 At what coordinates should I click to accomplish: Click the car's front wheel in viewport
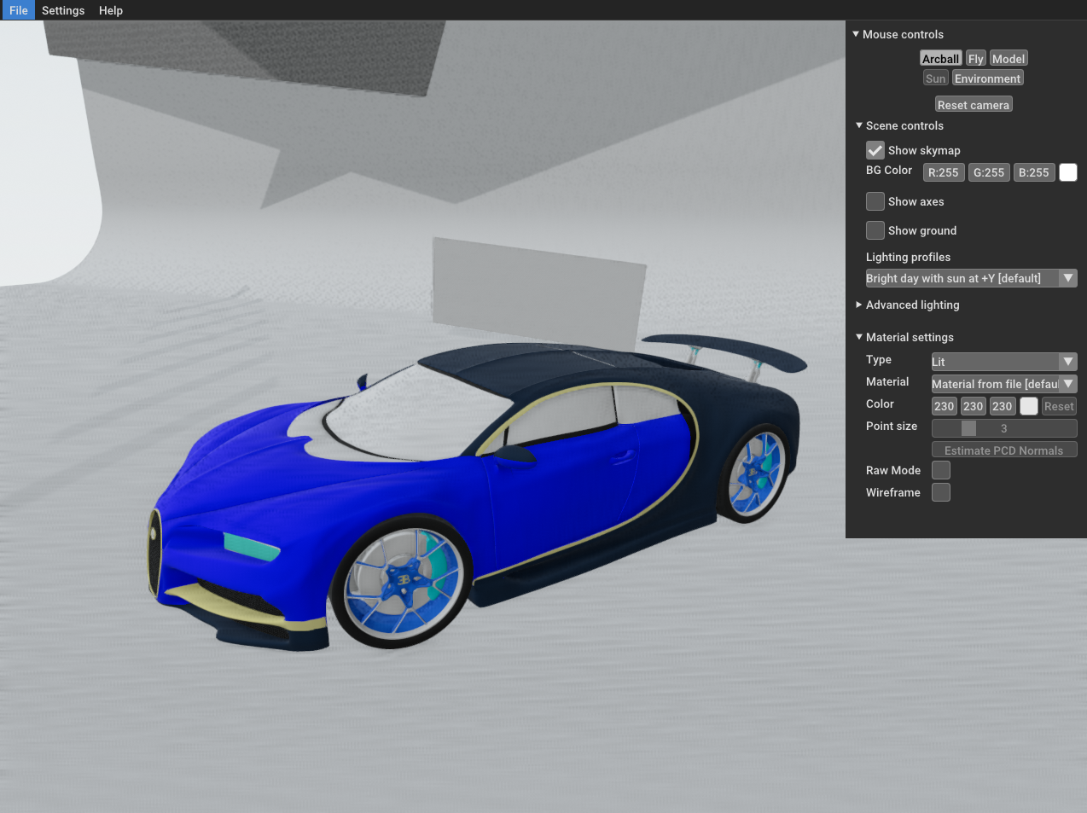pos(401,580)
